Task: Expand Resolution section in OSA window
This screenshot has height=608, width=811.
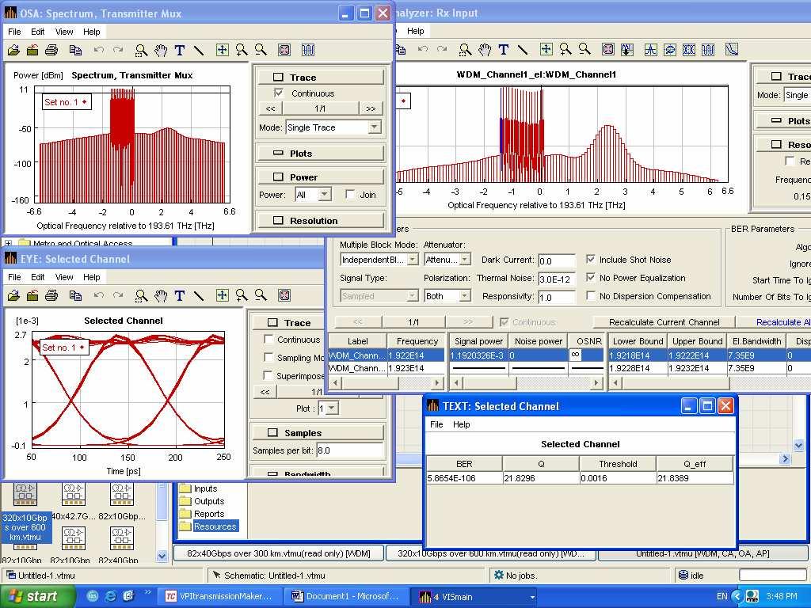Action: coord(321,220)
